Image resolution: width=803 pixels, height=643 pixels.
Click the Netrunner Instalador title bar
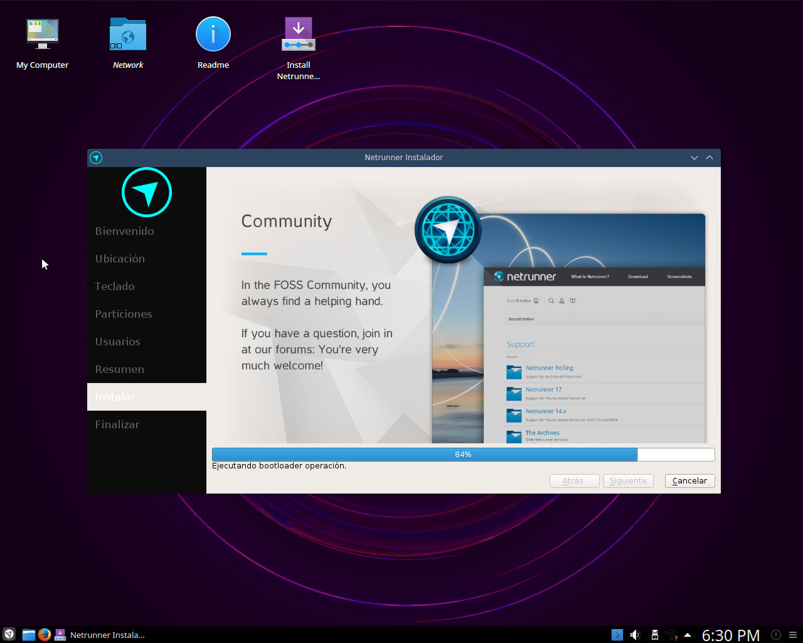point(404,158)
